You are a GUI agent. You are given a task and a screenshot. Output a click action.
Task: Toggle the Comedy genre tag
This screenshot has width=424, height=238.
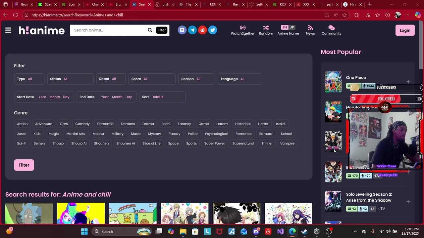pos(82,124)
